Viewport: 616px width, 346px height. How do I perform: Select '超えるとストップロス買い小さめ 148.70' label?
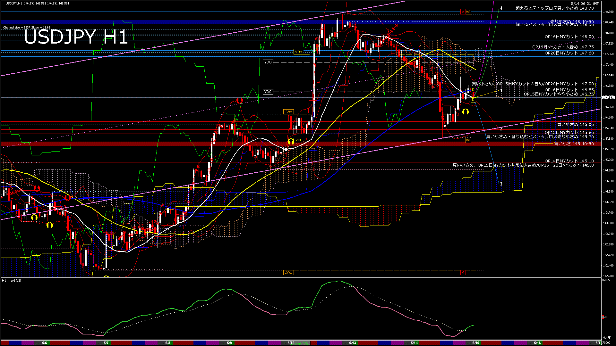(555, 8)
